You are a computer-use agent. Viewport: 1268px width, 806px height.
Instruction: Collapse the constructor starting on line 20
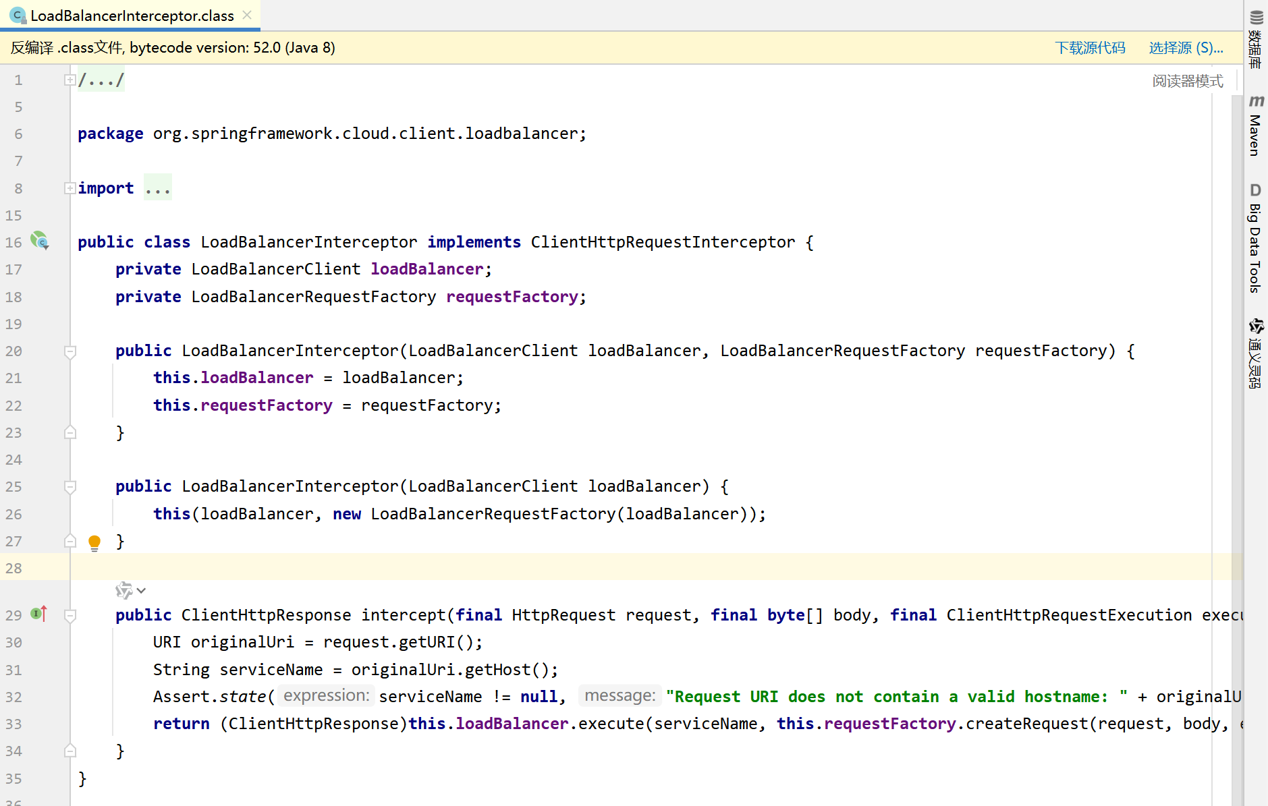pyautogui.click(x=70, y=351)
